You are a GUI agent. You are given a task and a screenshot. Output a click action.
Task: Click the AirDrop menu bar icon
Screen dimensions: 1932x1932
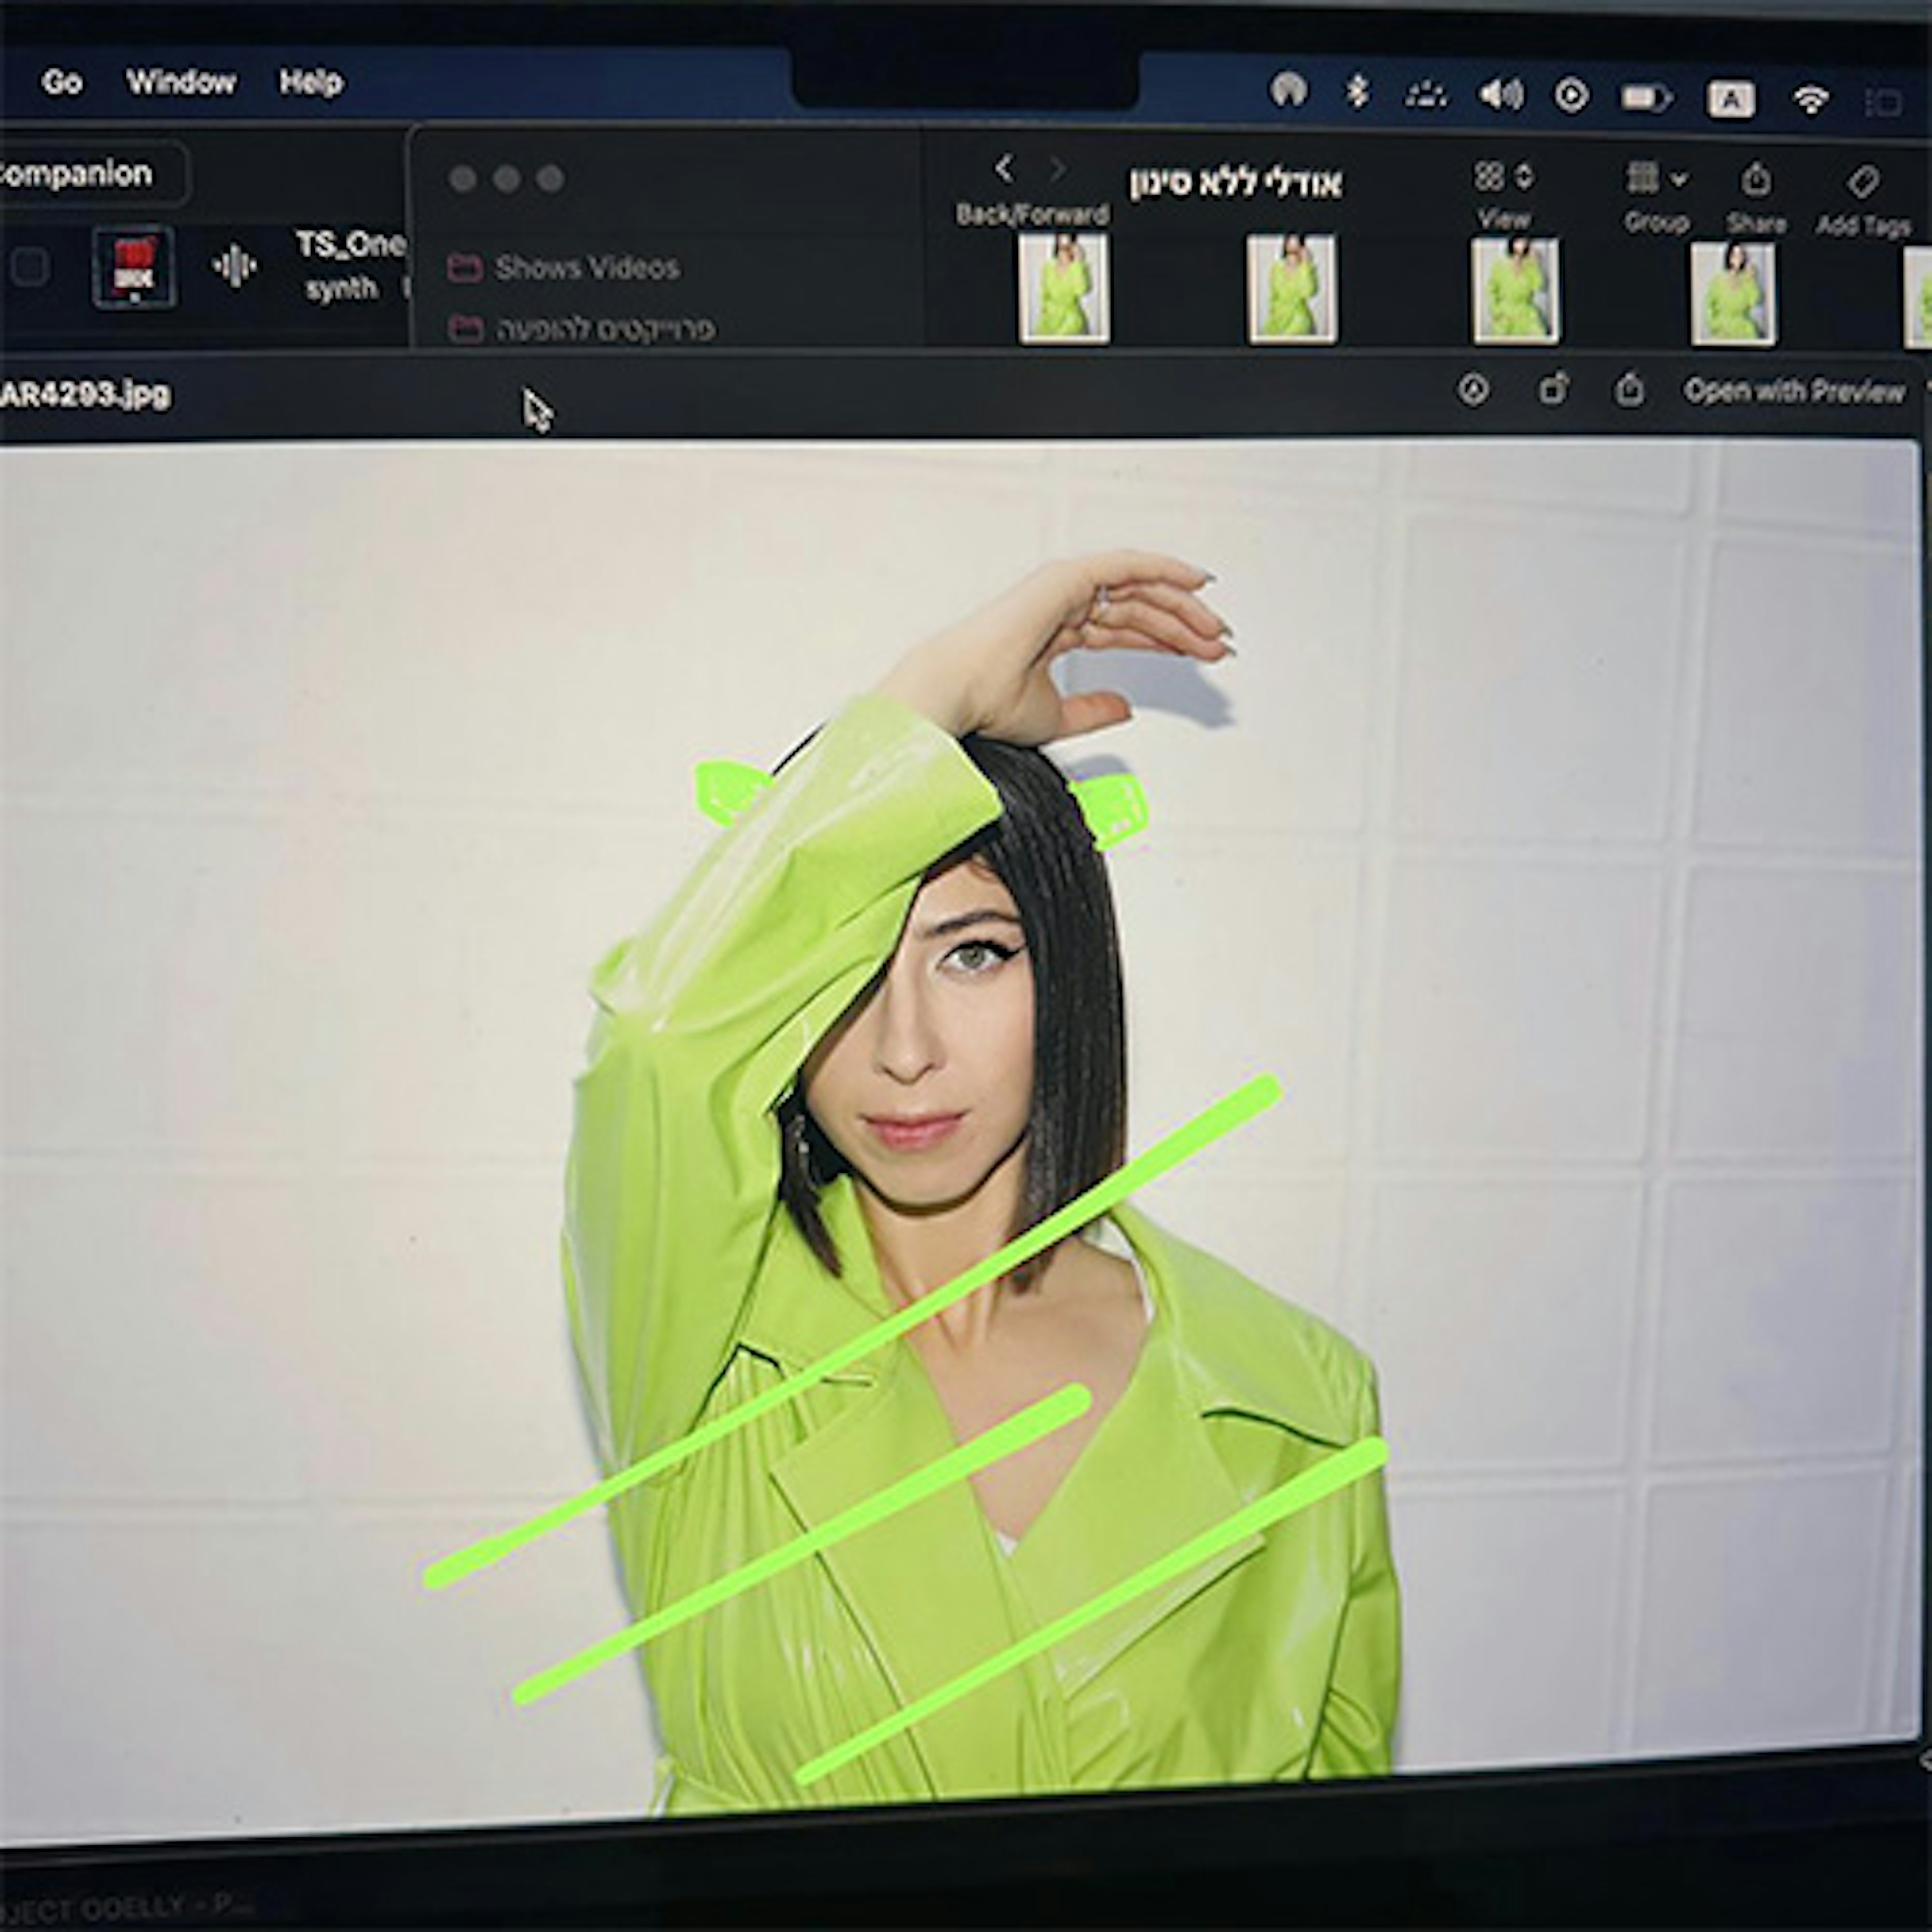[x=1288, y=90]
